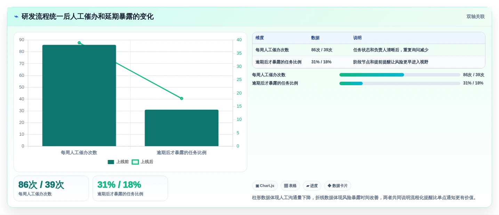
Task: Select the Chart.js tag chip
Action: 265,186
